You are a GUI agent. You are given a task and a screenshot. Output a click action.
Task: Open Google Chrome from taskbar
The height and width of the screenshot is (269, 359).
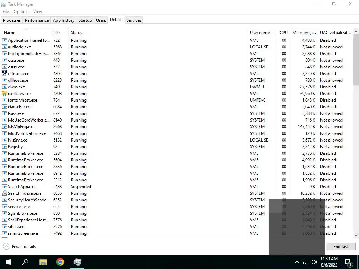[x=60, y=262]
